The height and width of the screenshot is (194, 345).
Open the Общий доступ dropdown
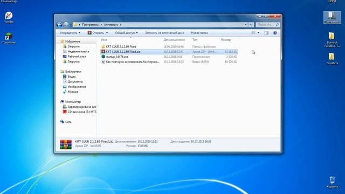[x=126, y=33]
